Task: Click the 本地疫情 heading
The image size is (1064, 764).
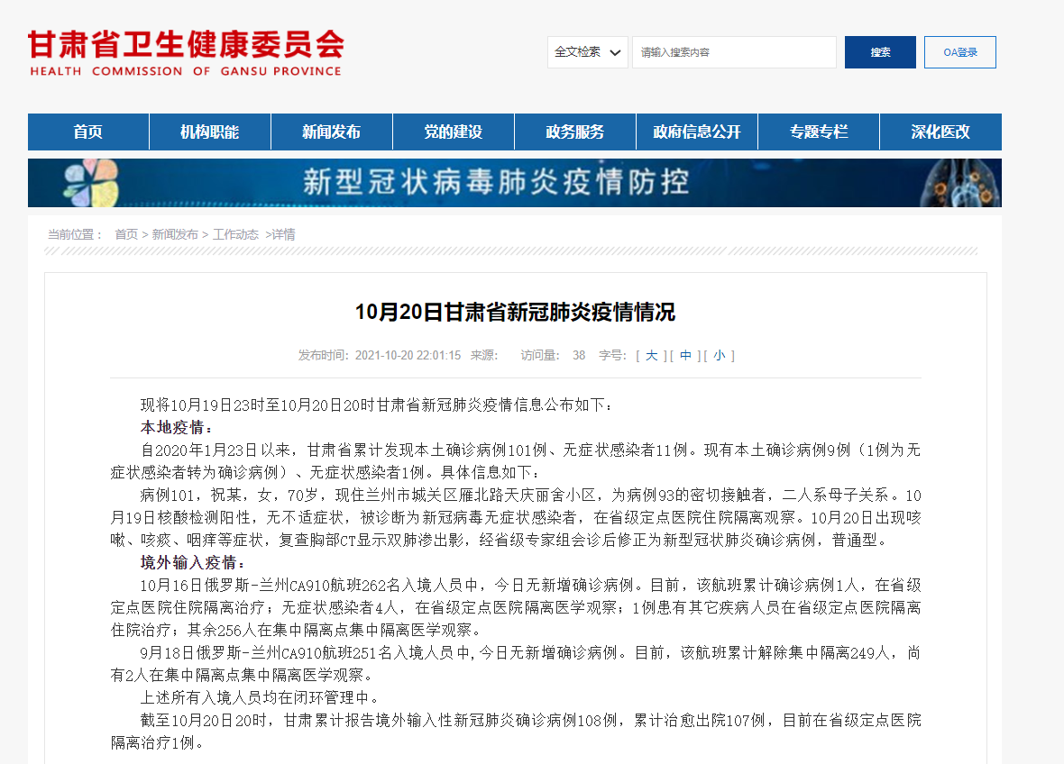Action: (176, 428)
